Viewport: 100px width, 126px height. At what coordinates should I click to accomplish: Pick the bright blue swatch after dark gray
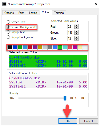(55, 47)
